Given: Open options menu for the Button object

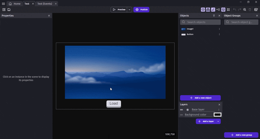Looking at the screenshot, I should [219, 34].
